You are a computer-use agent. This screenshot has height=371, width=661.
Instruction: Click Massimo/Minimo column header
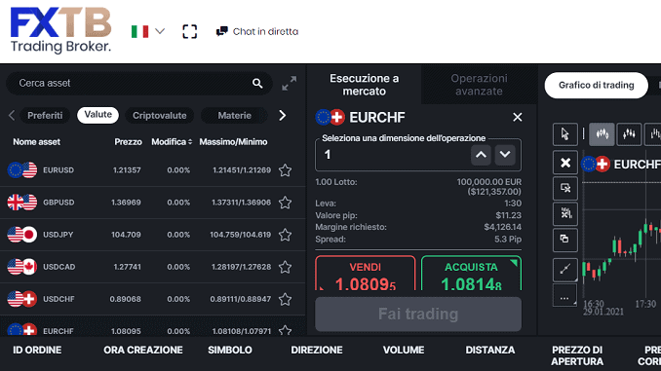point(233,142)
